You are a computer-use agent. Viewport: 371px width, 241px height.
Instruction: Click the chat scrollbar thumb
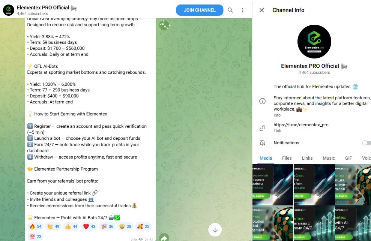[x=249, y=50]
